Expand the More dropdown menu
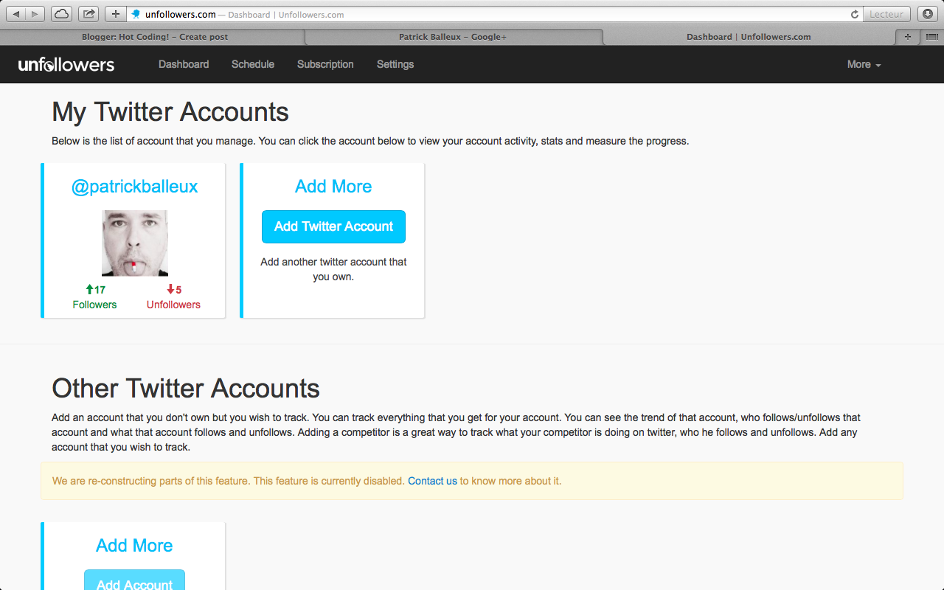 [x=864, y=64]
